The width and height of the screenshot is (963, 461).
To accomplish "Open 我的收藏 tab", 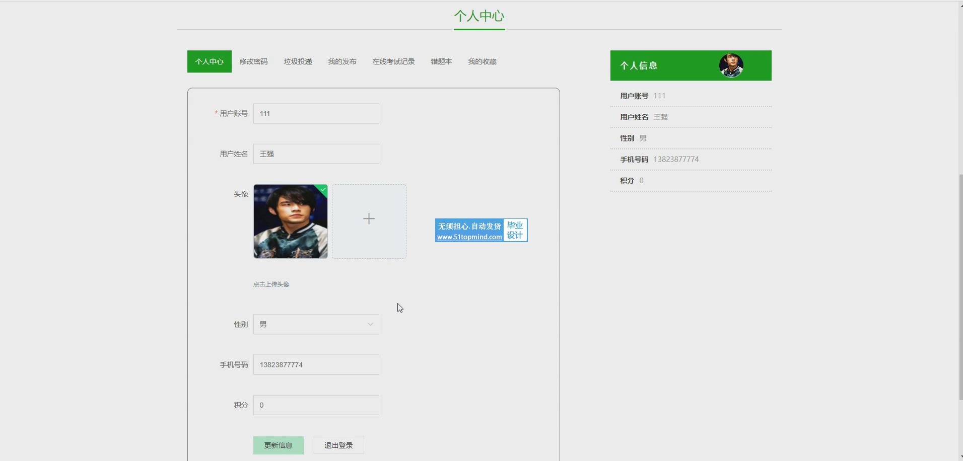I will 482,61.
